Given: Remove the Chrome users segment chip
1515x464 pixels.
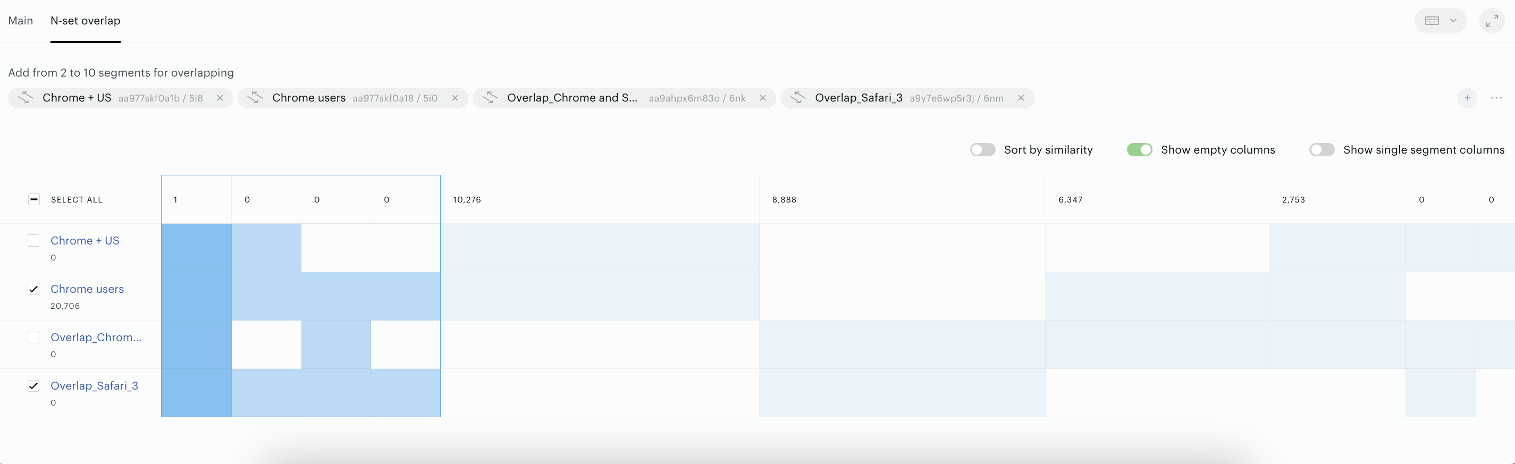Looking at the screenshot, I should [x=454, y=98].
